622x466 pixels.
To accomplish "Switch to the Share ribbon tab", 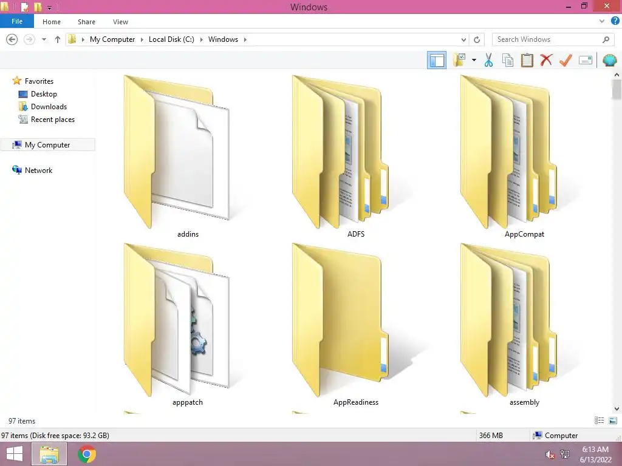I will click(86, 22).
